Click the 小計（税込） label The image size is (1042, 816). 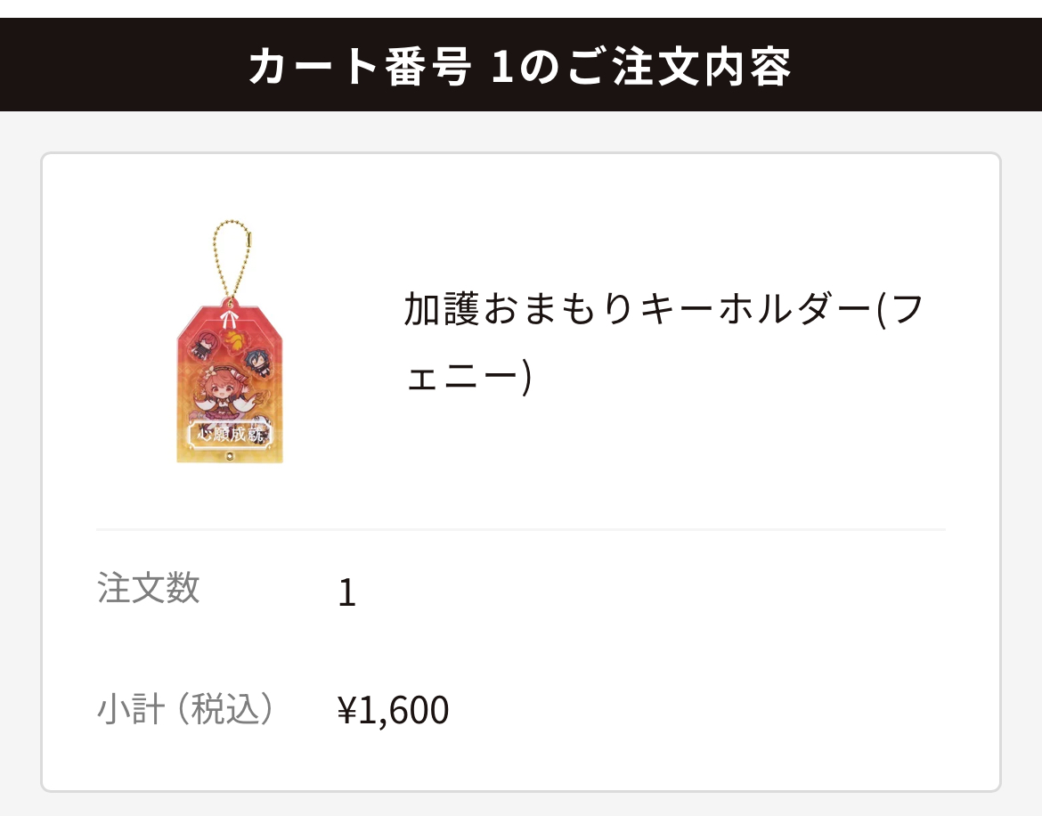tap(185, 709)
